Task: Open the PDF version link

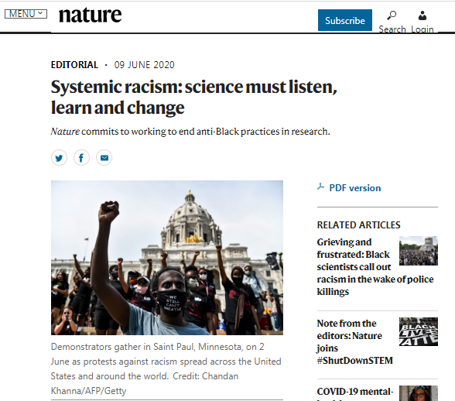Action: click(x=355, y=188)
